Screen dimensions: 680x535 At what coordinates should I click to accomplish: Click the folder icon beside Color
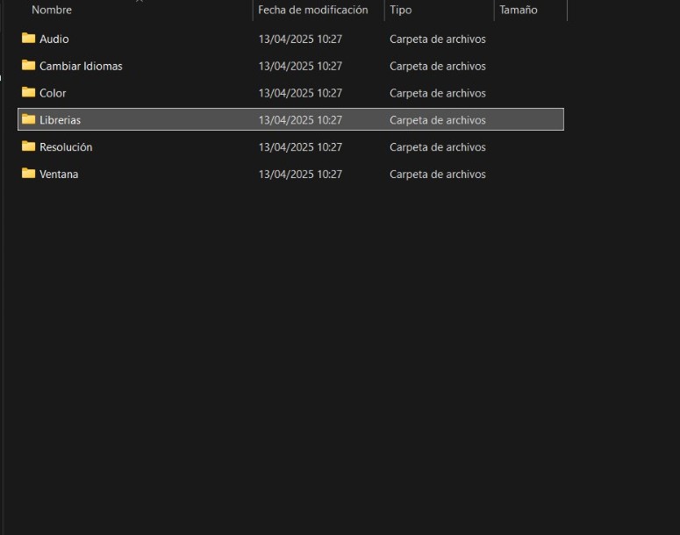point(28,93)
